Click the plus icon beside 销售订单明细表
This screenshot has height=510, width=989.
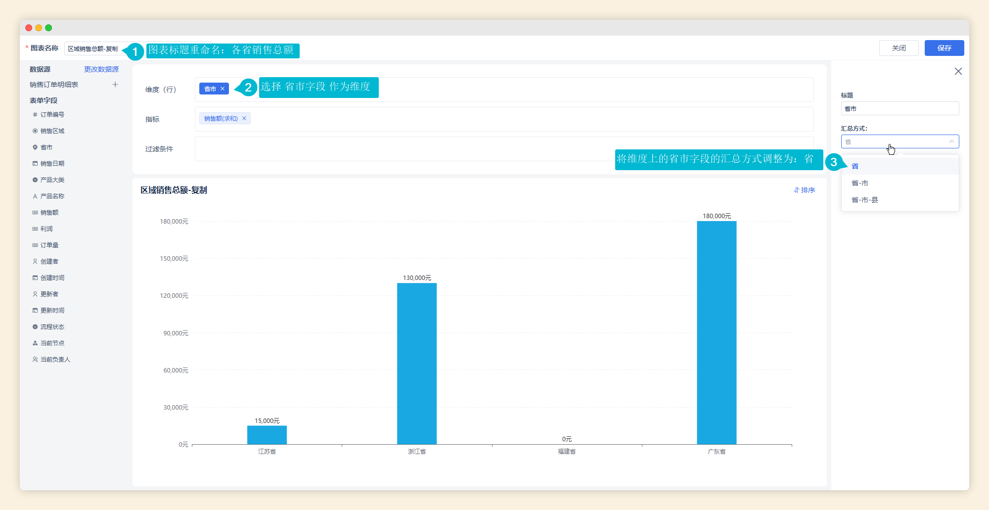(115, 85)
